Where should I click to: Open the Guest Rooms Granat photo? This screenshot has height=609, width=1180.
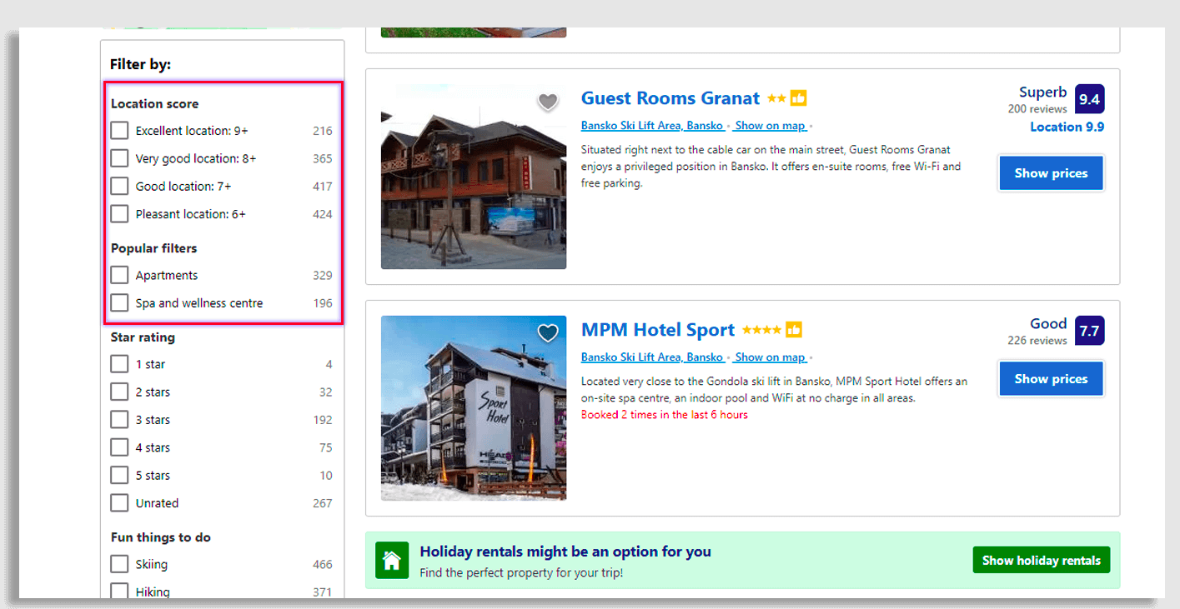(474, 177)
